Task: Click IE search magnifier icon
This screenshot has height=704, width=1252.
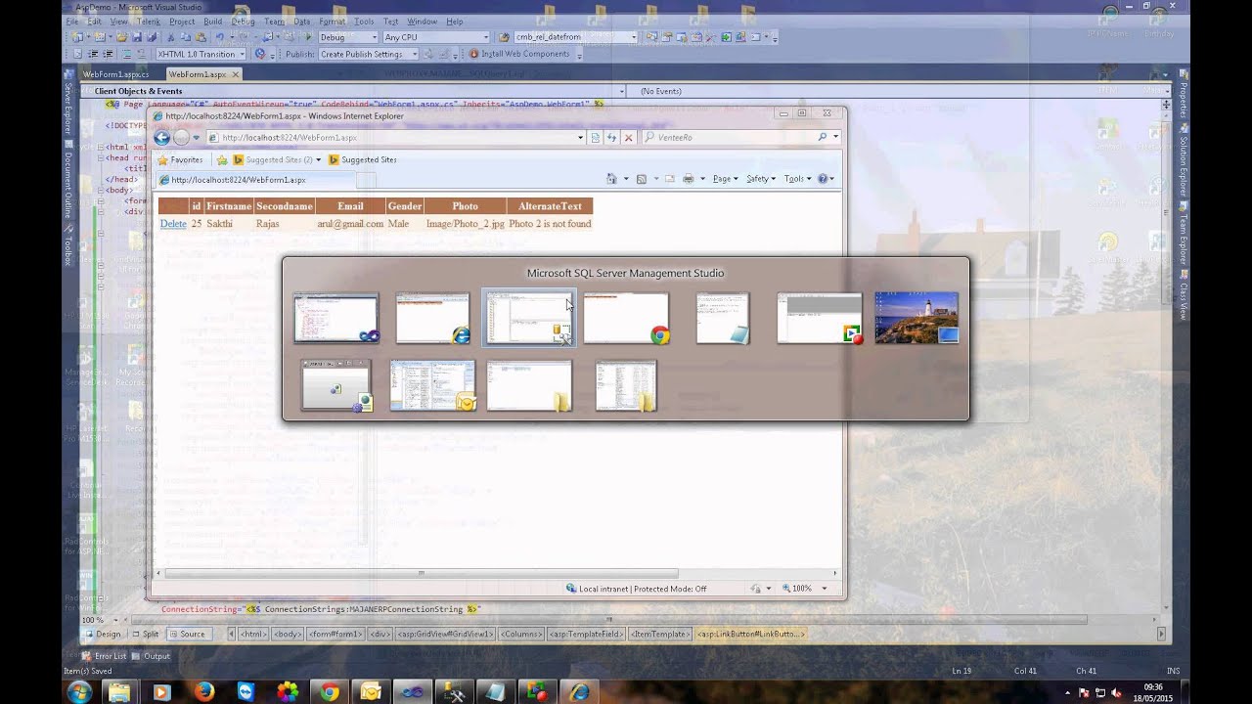Action: point(823,138)
